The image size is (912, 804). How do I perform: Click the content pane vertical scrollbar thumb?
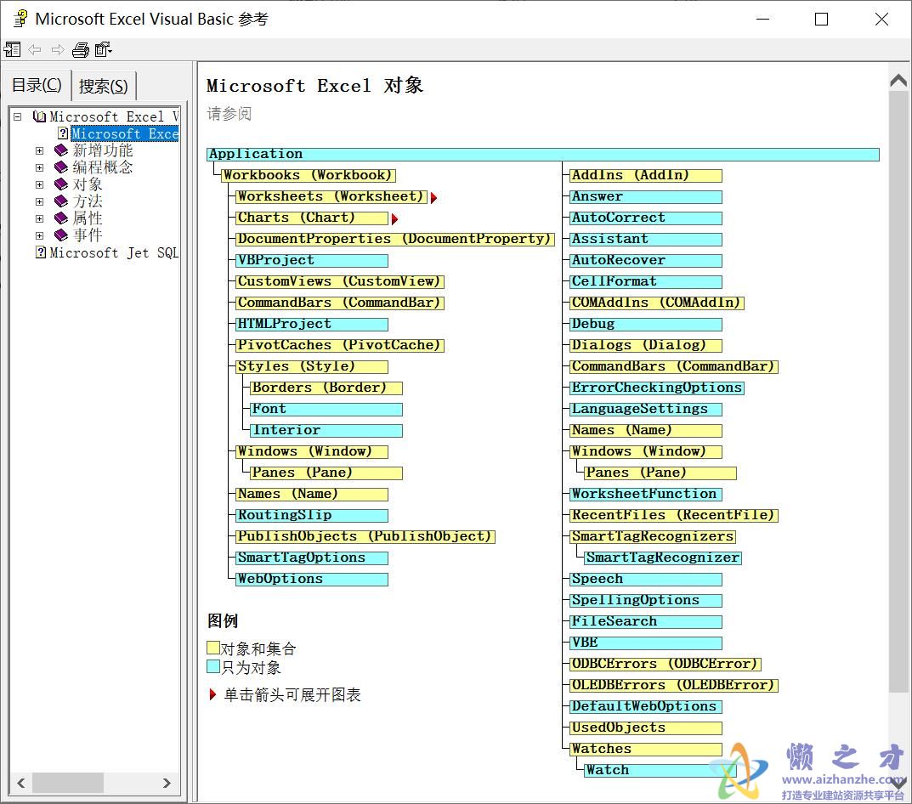(x=899, y=392)
